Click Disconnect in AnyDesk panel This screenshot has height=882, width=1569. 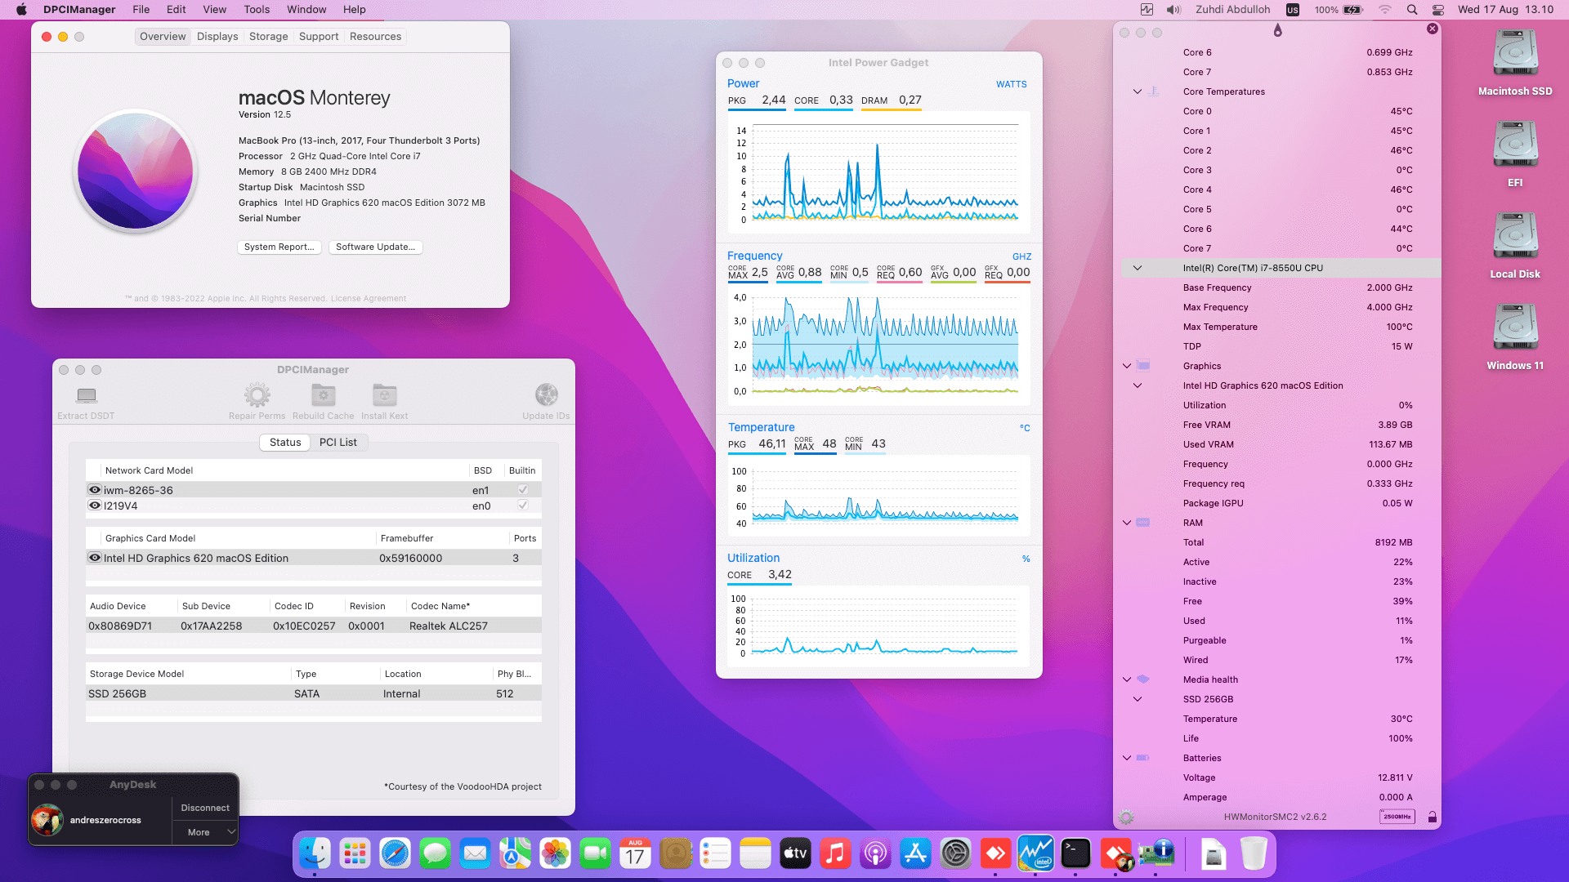[x=205, y=808]
